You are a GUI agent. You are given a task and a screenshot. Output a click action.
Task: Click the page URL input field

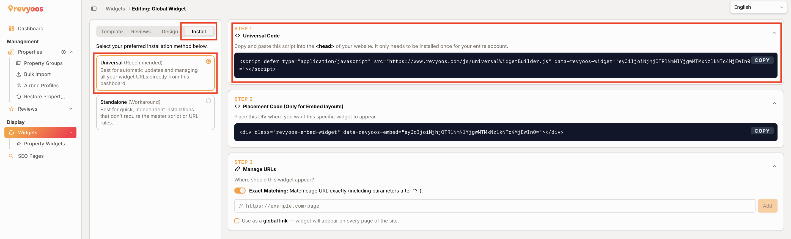495,206
